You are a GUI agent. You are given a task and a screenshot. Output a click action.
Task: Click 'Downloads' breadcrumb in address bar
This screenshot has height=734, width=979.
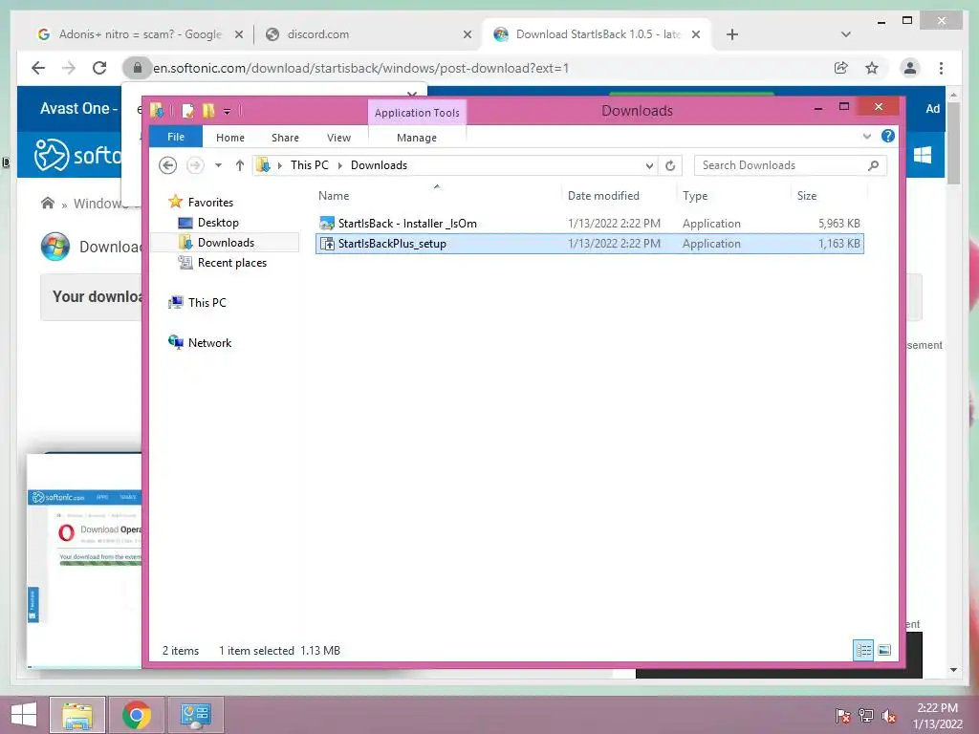(379, 165)
